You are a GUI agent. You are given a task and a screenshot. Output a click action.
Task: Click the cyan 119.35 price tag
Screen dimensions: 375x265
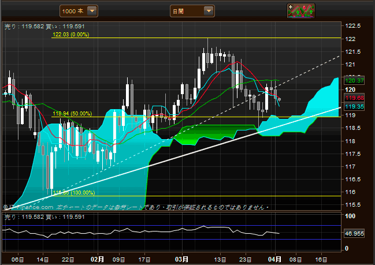click(354, 107)
